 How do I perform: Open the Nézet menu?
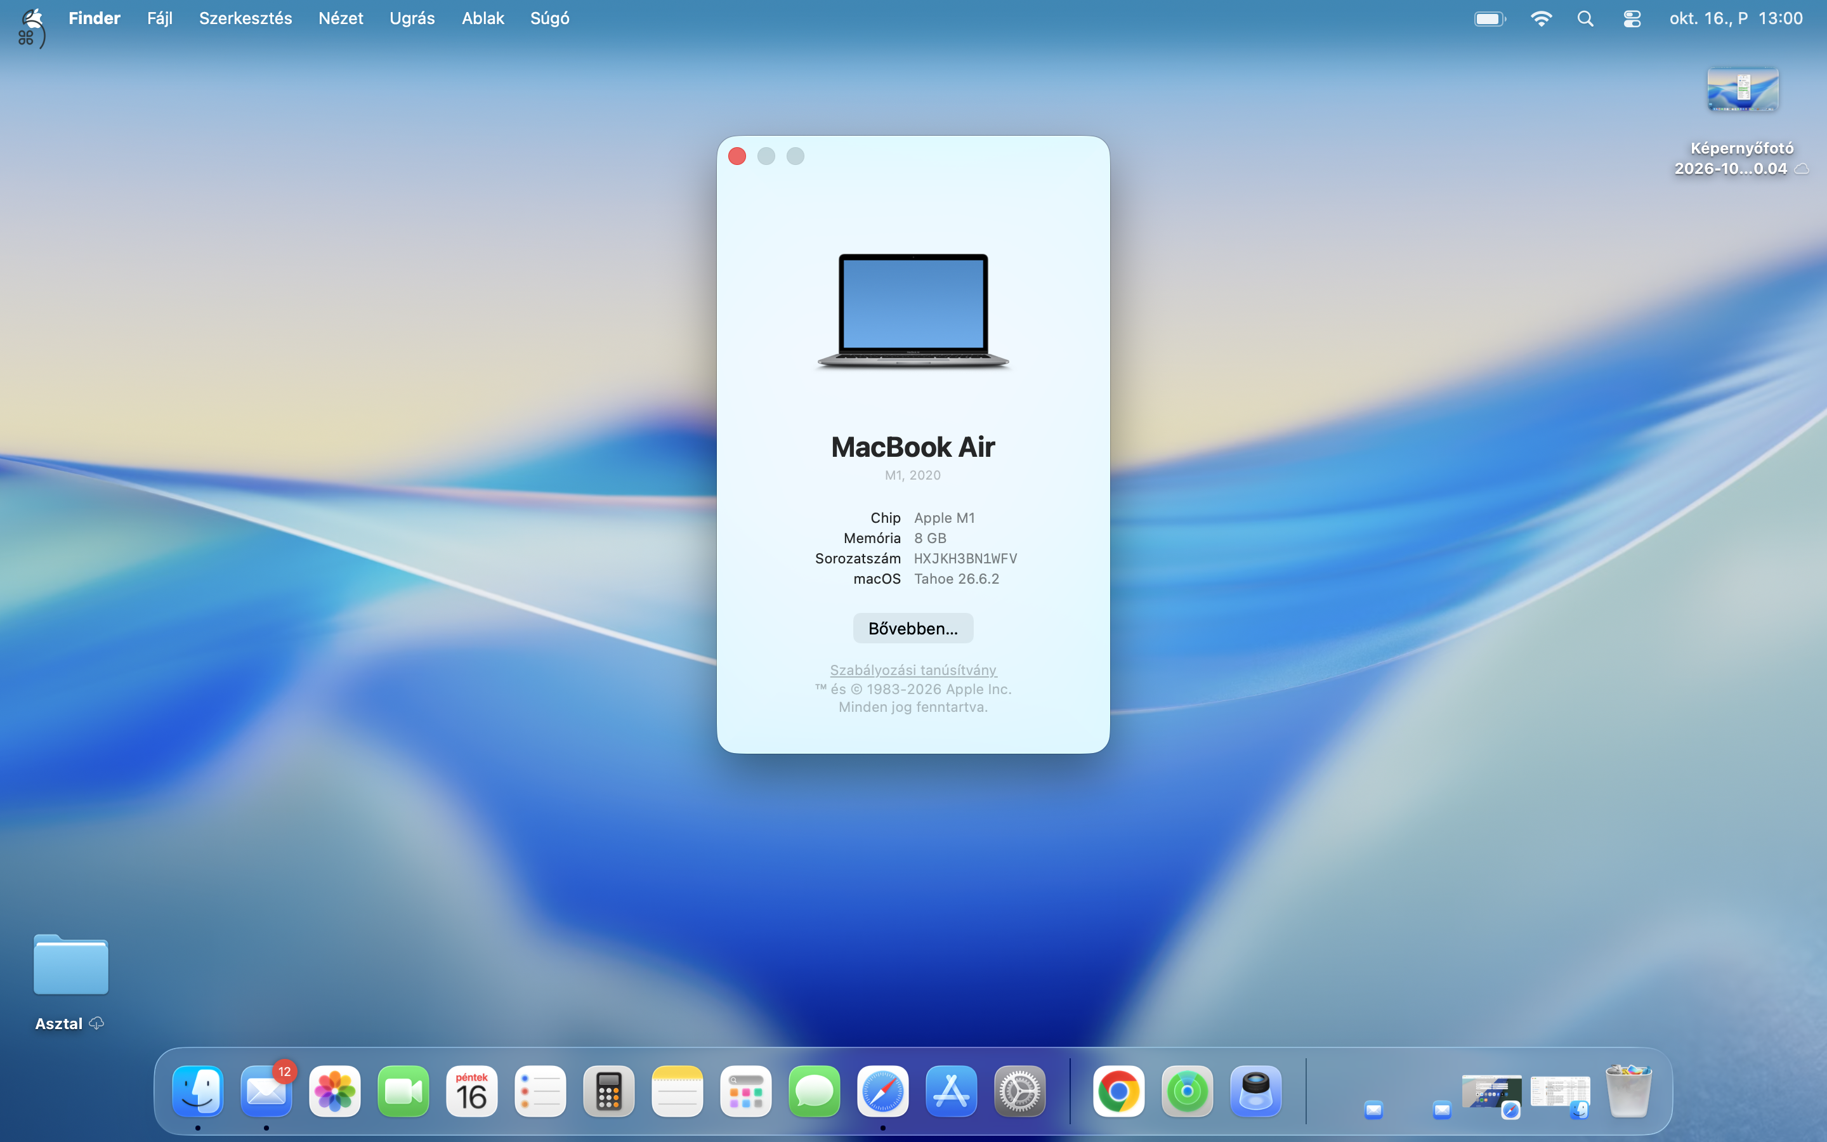coord(341,18)
